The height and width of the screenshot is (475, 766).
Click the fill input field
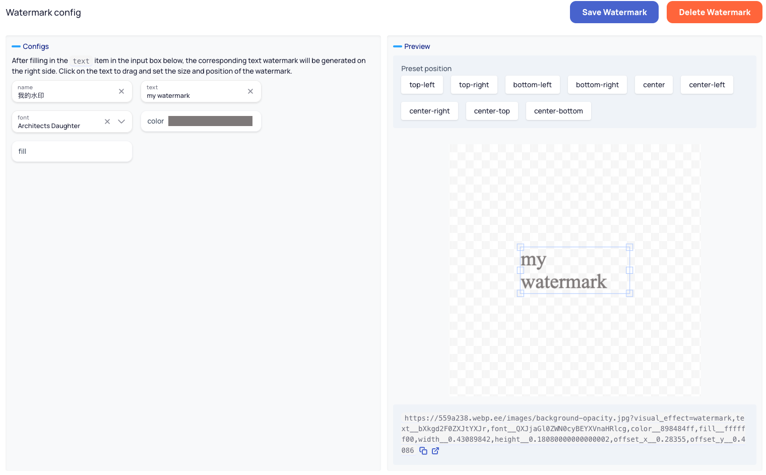[x=72, y=151]
